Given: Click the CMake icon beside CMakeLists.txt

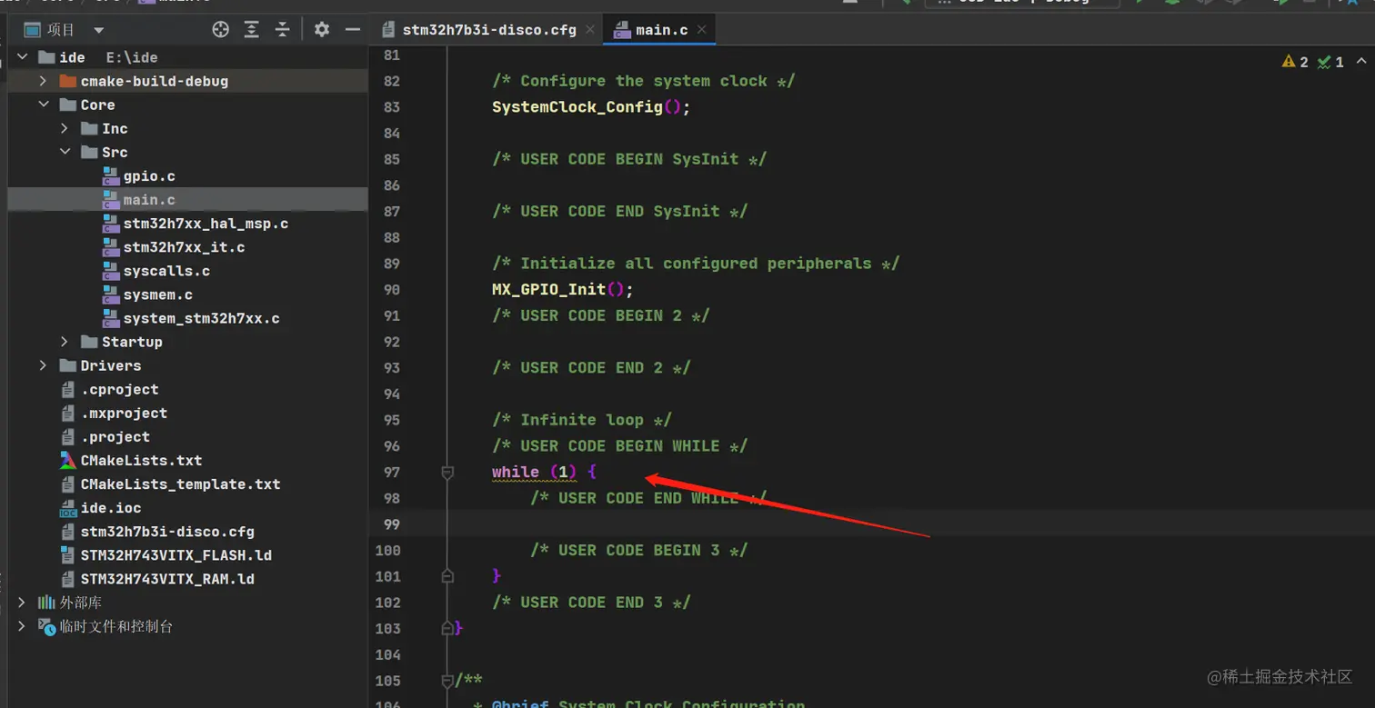Looking at the screenshot, I should 67,460.
